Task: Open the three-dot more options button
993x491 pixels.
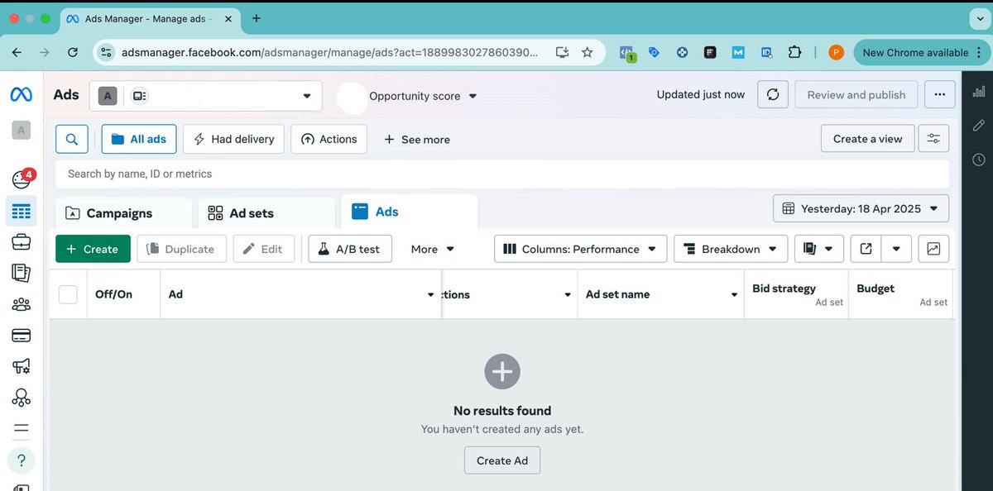Action: click(939, 94)
